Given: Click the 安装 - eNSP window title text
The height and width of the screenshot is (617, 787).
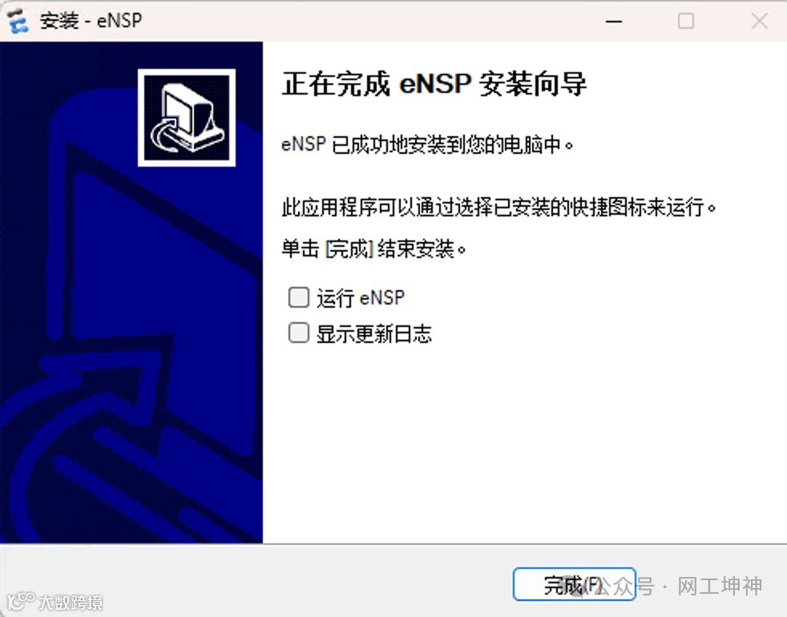Looking at the screenshot, I should click(x=91, y=21).
